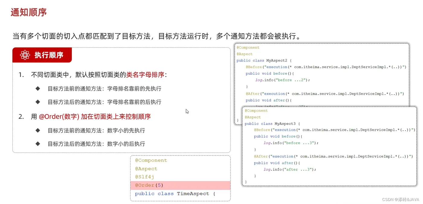Image resolution: width=423 pixels, height=204 pixels.
Task: Click log.info("before ...2") line
Action: tap(283, 80)
